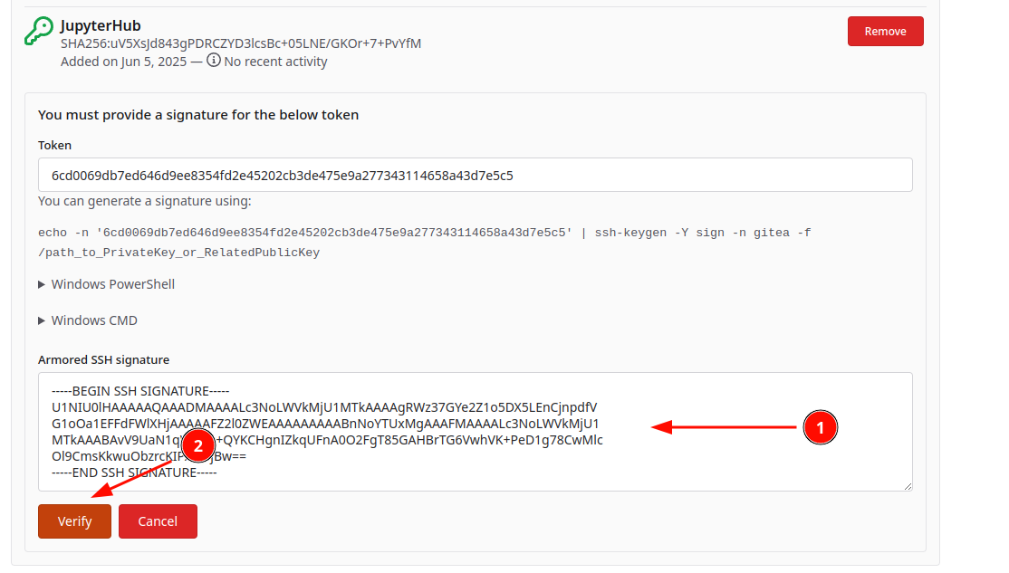Expand the Windows CMD instructions
Image resolution: width=1009 pixels, height=573 pixels.
pyautogui.click(x=88, y=320)
